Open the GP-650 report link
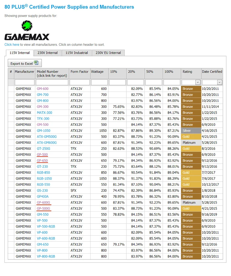231x276 pixels. pos(42,161)
